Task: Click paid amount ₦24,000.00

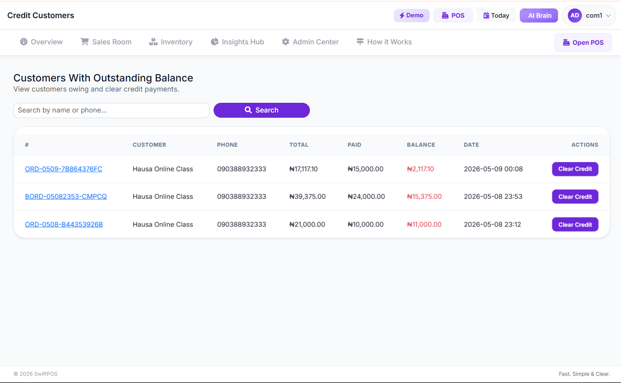Action: pyautogui.click(x=366, y=196)
